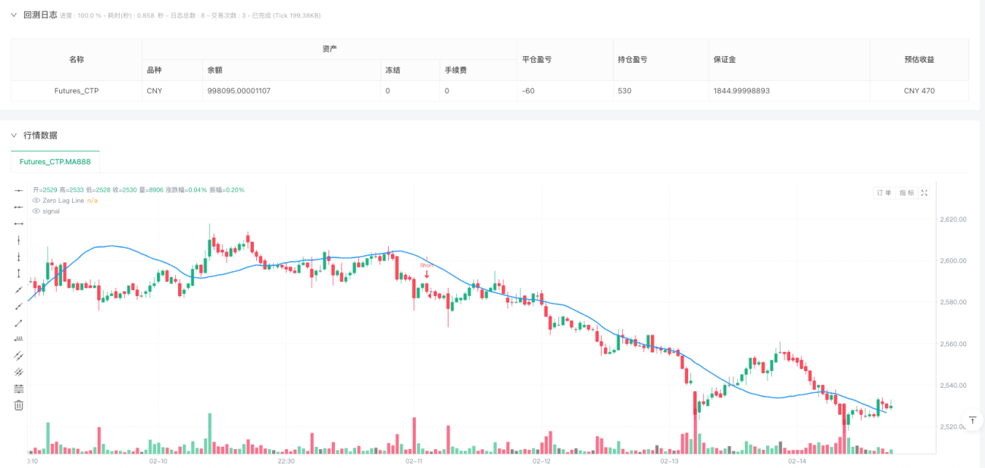985x468 pixels.
Task: Click the scroll-to-top arrow button
Action: click(x=972, y=420)
